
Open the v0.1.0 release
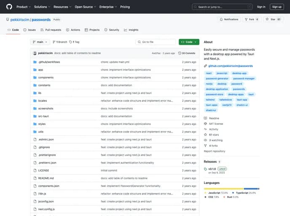tap(212, 169)
